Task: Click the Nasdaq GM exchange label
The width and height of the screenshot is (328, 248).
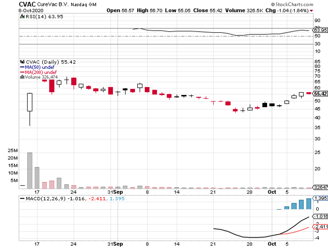Action: [84, 5]
